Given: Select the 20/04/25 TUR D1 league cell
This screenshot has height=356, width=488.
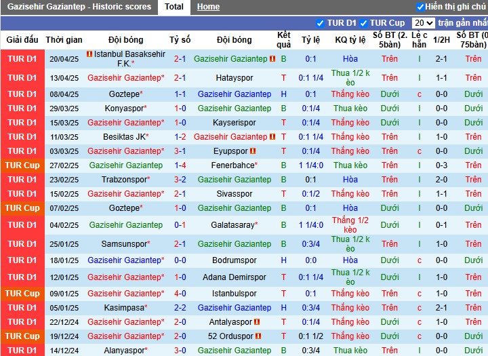Looking at the screenshot, I should click(x=22, y=58).
